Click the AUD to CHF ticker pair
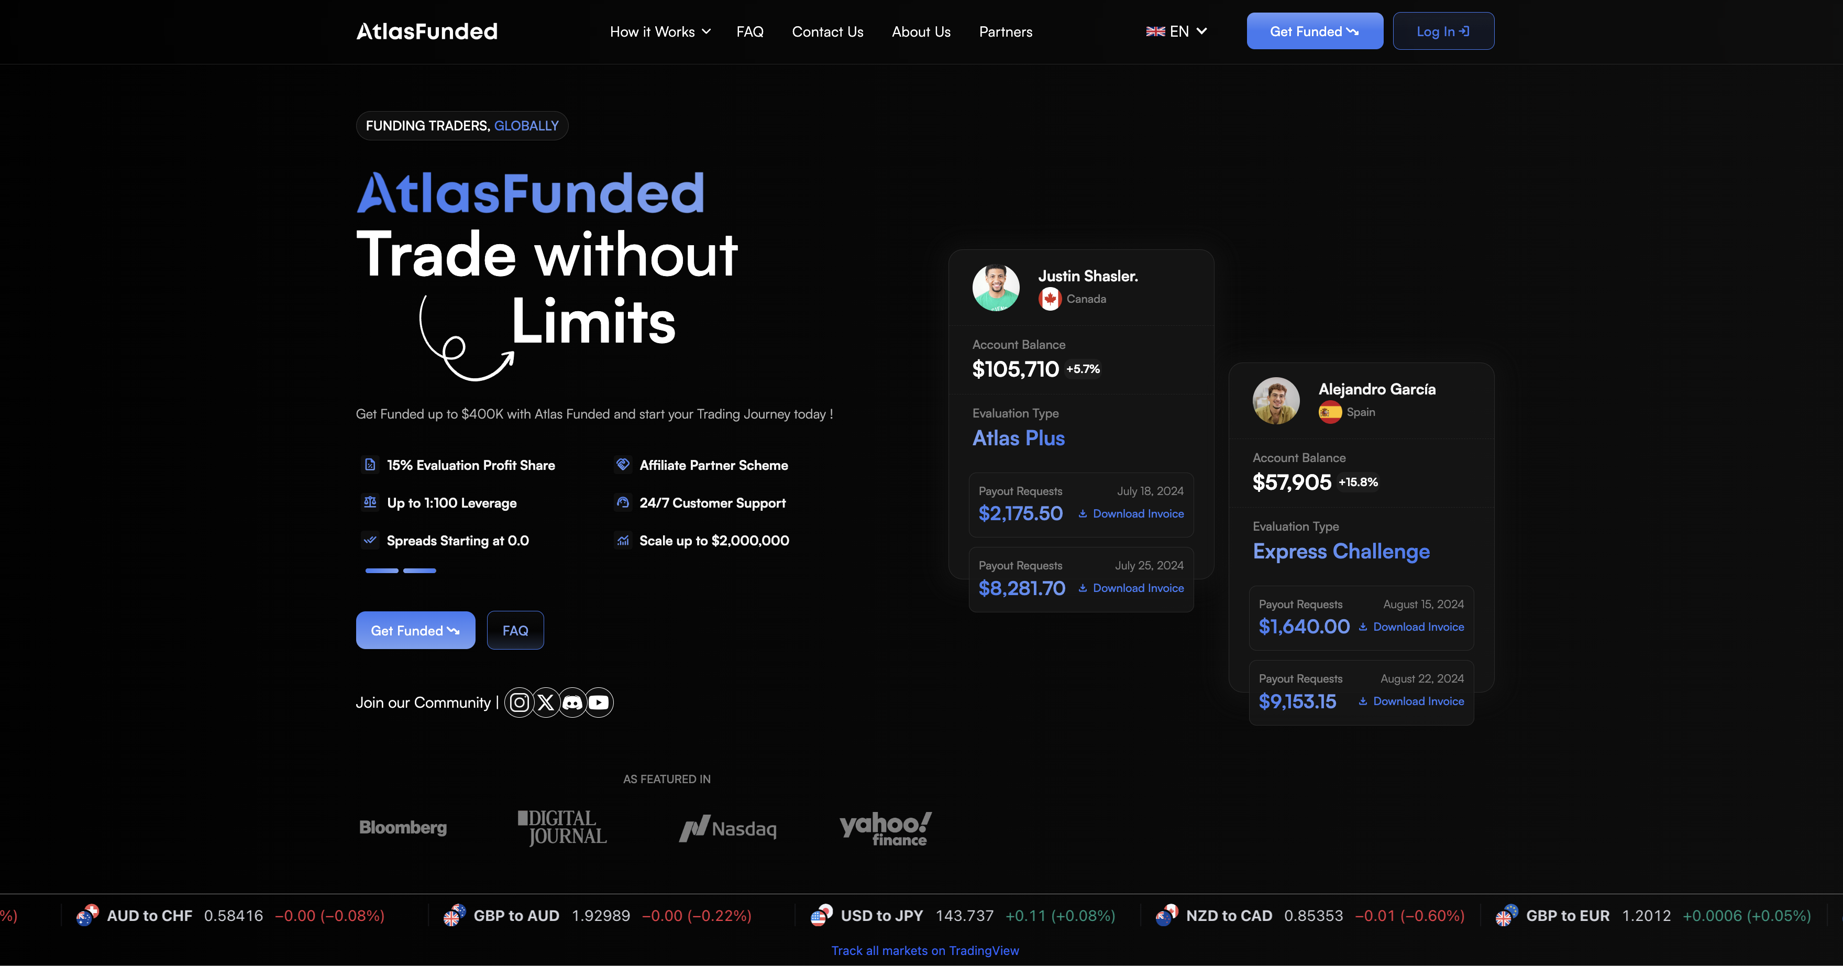The image size is (1843, 966). coord(150,916)
